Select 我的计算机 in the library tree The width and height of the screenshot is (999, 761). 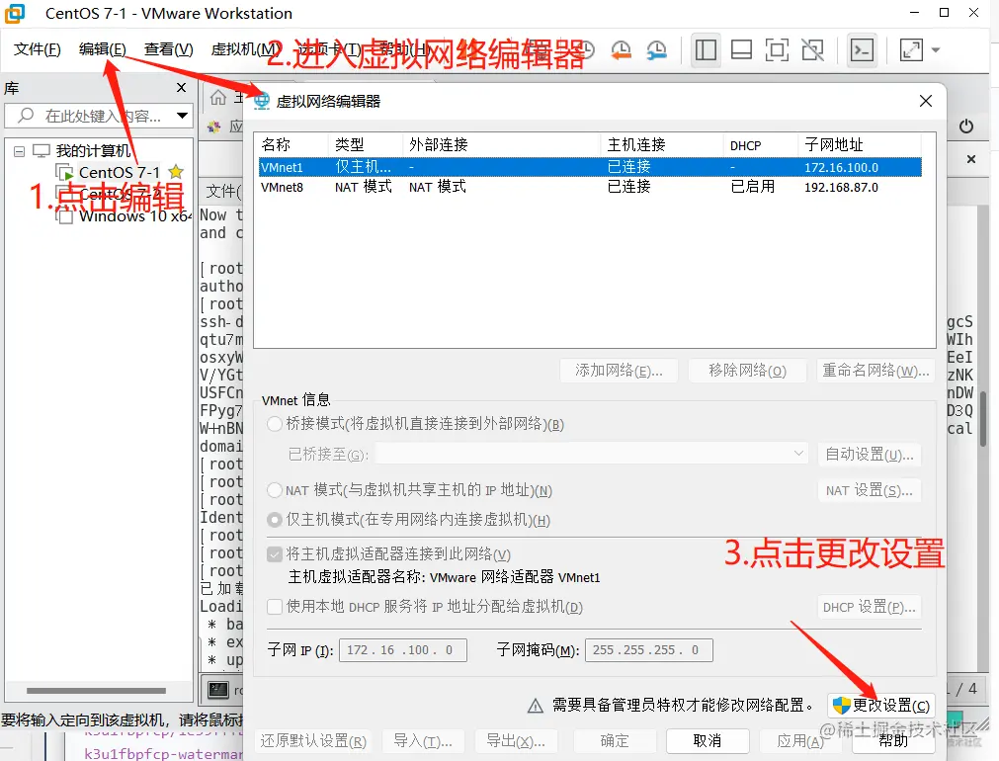[94, 151]
